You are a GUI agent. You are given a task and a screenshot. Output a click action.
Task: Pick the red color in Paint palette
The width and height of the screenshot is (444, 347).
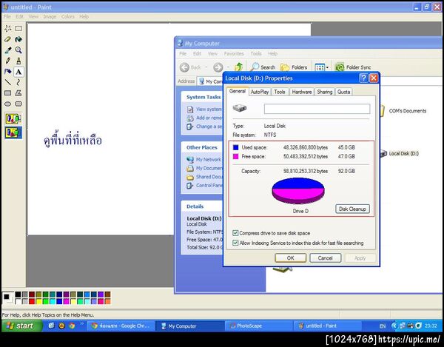click(x=32, y=301)
